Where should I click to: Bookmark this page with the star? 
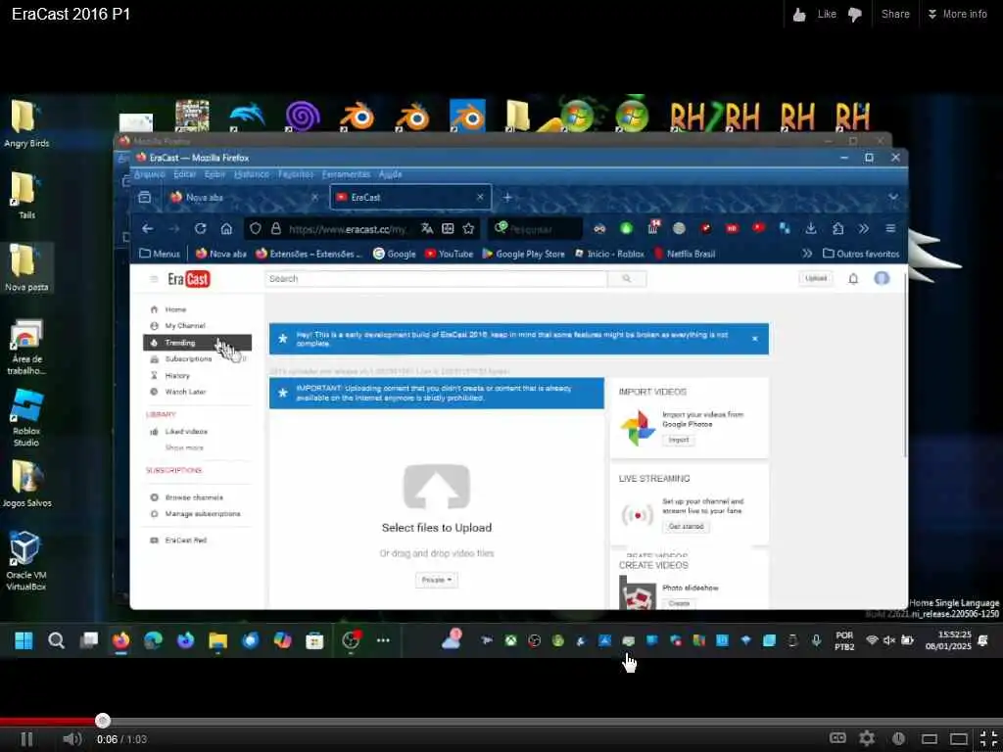468,228
